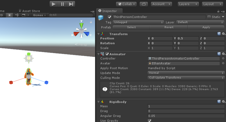Click Position X field

tap(162, 38)
